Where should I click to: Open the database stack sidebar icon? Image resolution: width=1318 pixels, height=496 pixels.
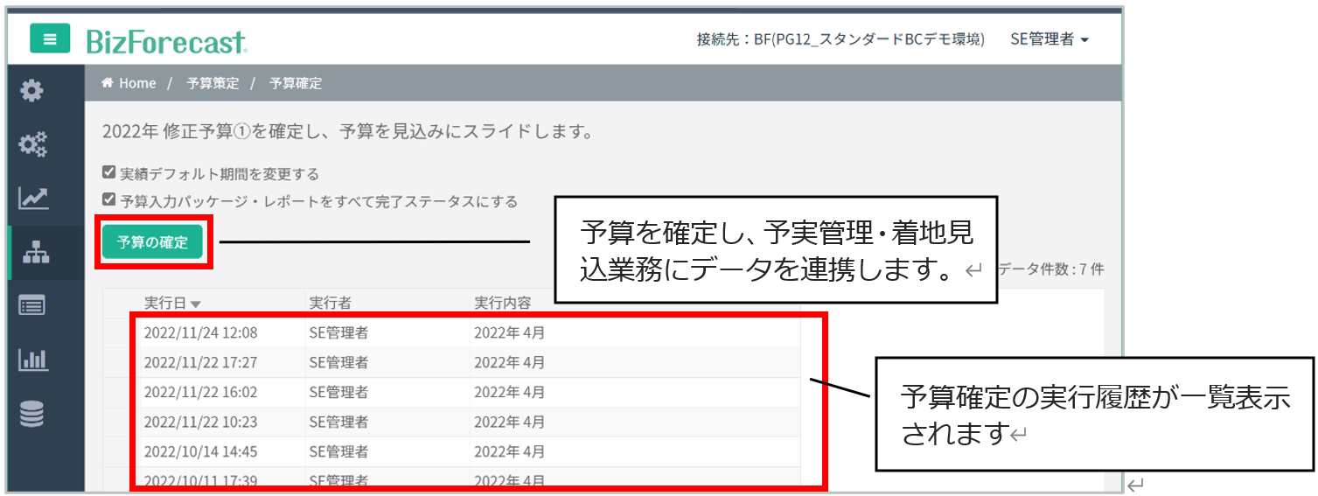[32, 415]
